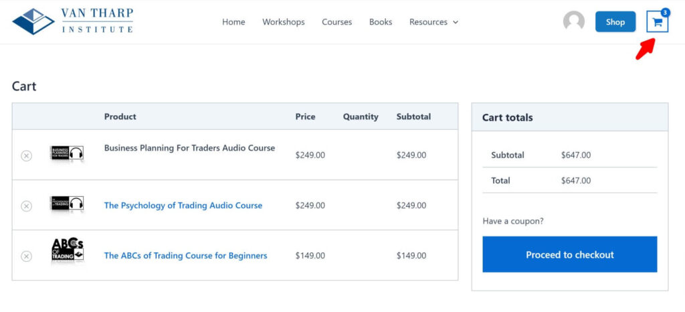The height and width of the screenshot is (312, 685).
Task: Open Business Planning For Traders thumbnail
Action: (67, 153)
